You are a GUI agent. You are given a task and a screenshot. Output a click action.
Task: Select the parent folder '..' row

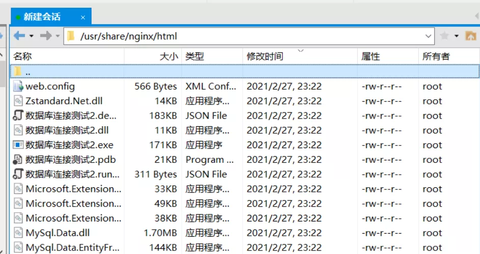245,72
